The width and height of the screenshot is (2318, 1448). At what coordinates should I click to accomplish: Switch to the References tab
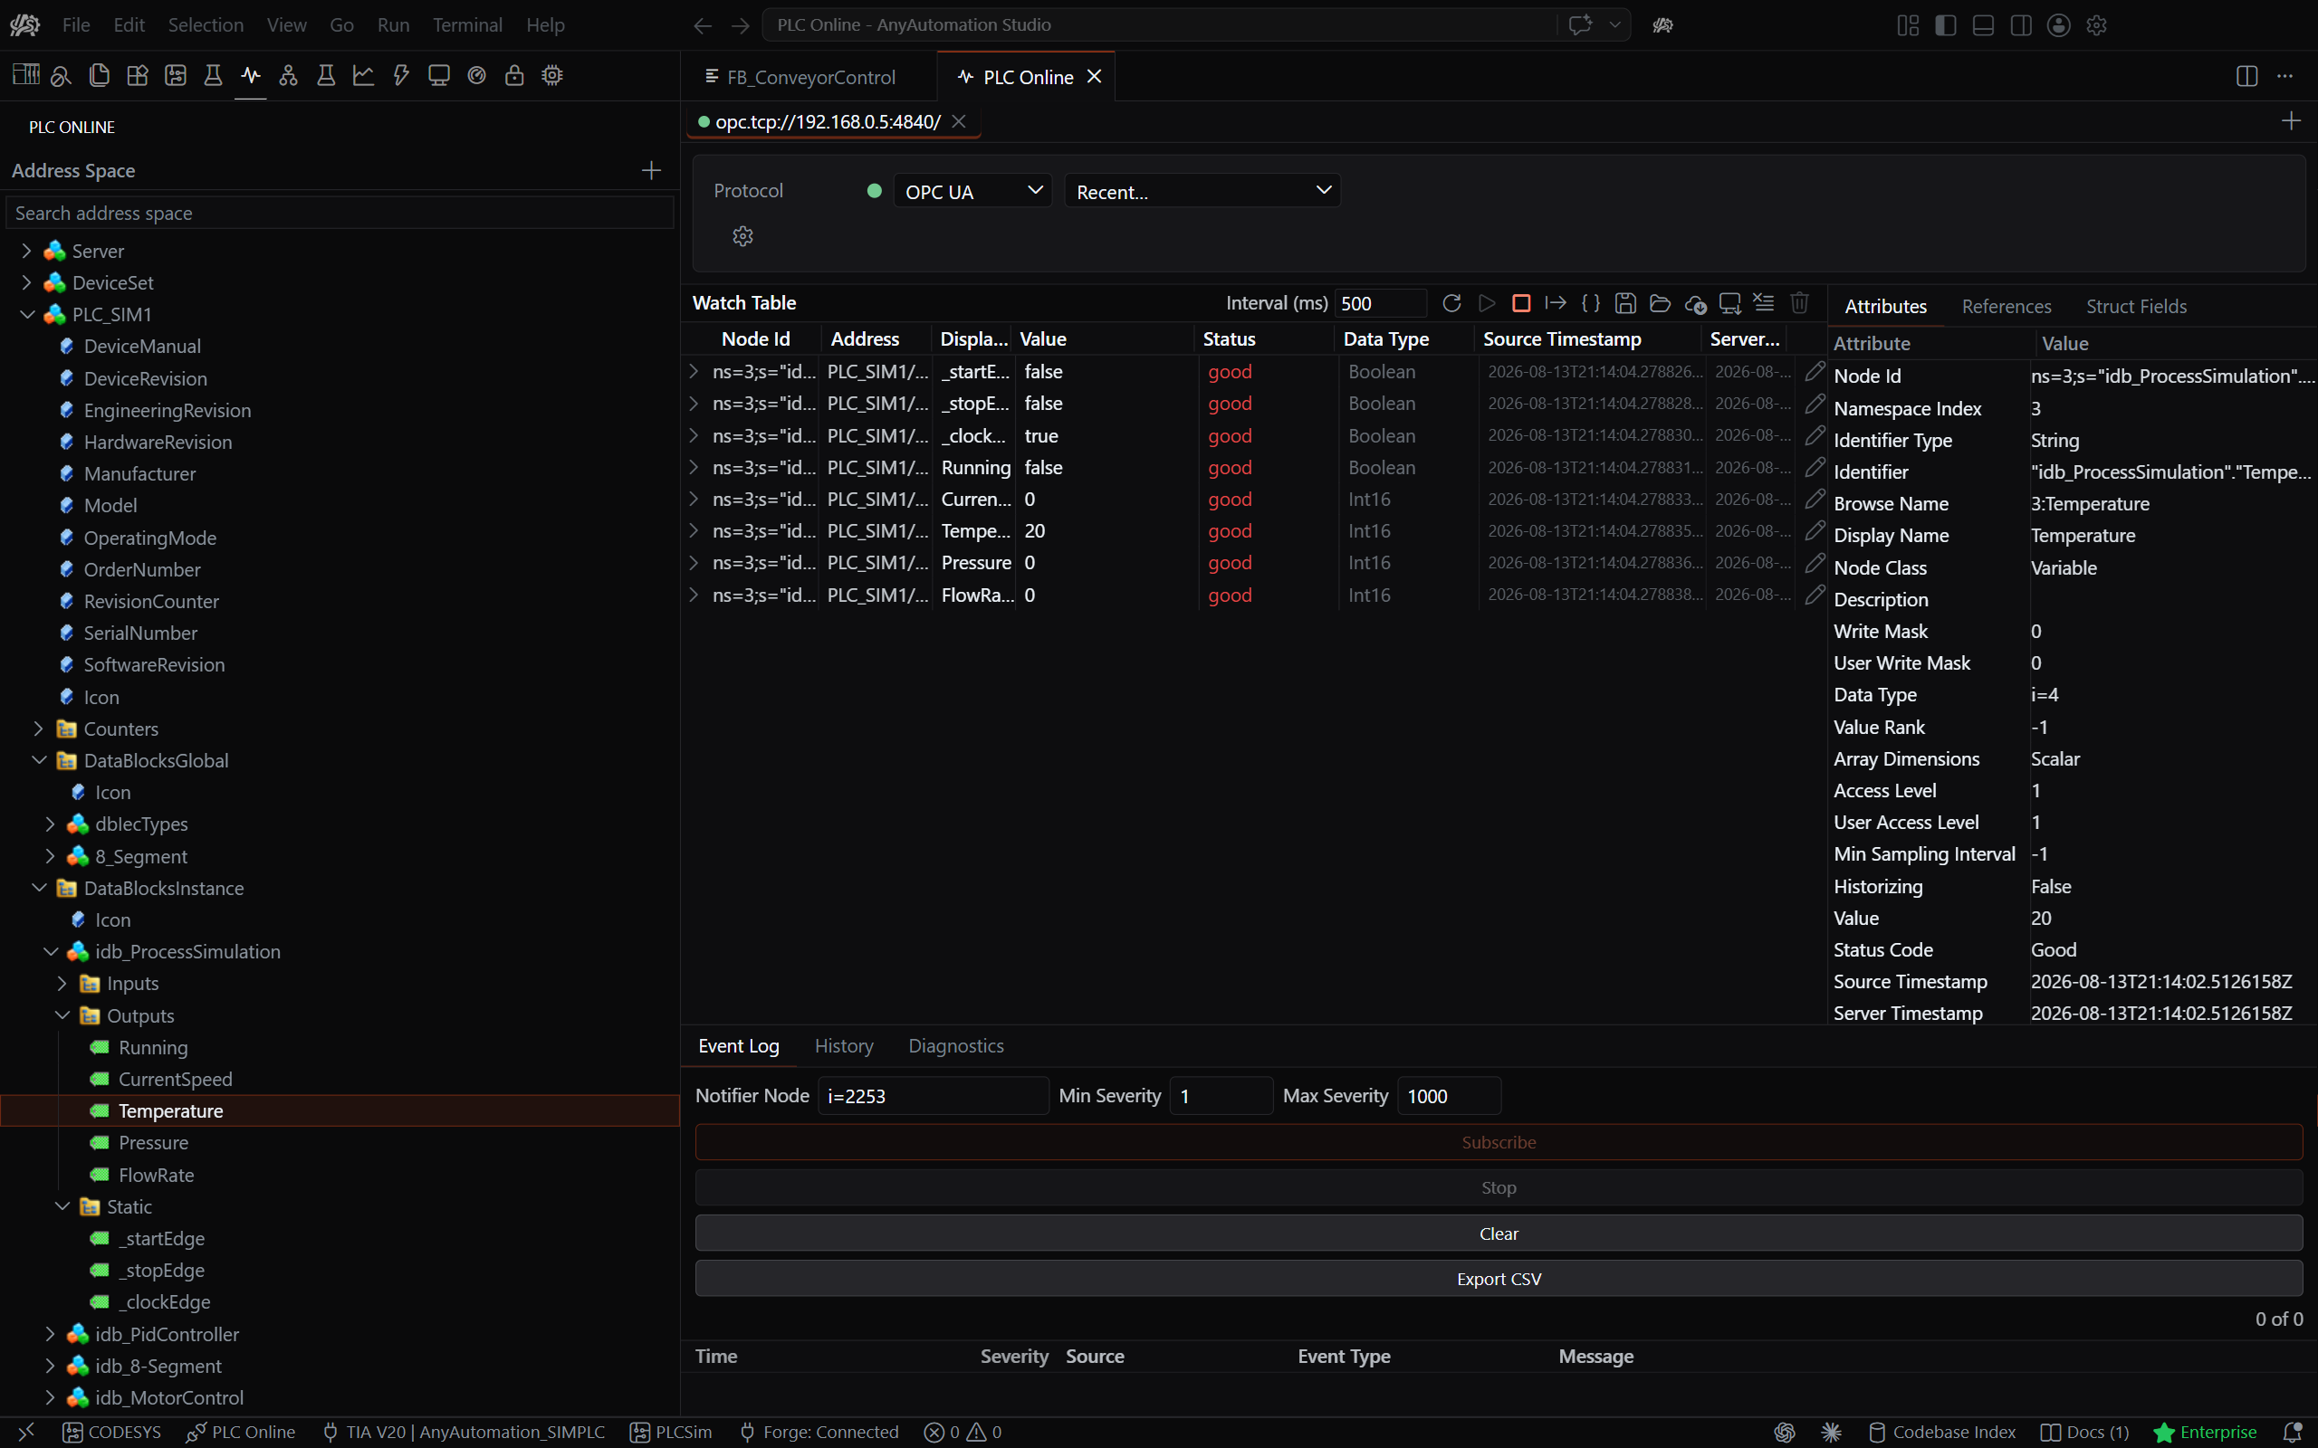coord(2007,307)
